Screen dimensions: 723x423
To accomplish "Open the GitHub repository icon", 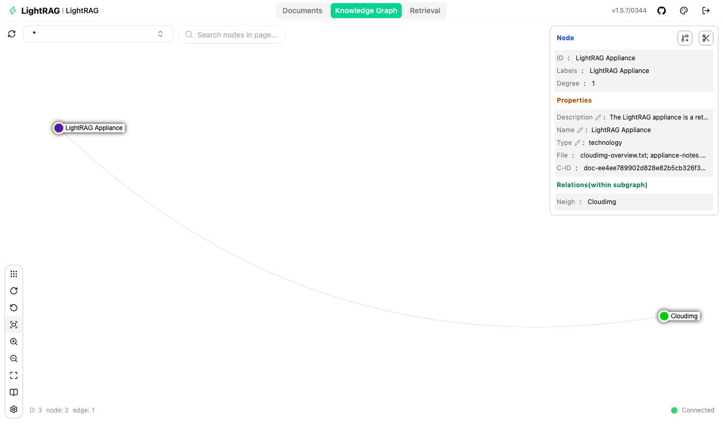I will click(662, 11).
